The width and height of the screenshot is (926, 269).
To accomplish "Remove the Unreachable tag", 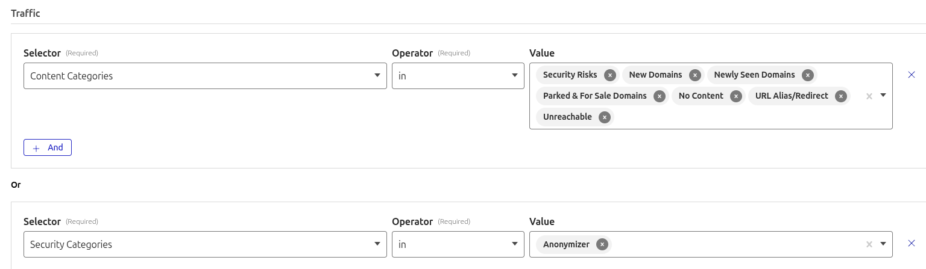I will 604,117.
